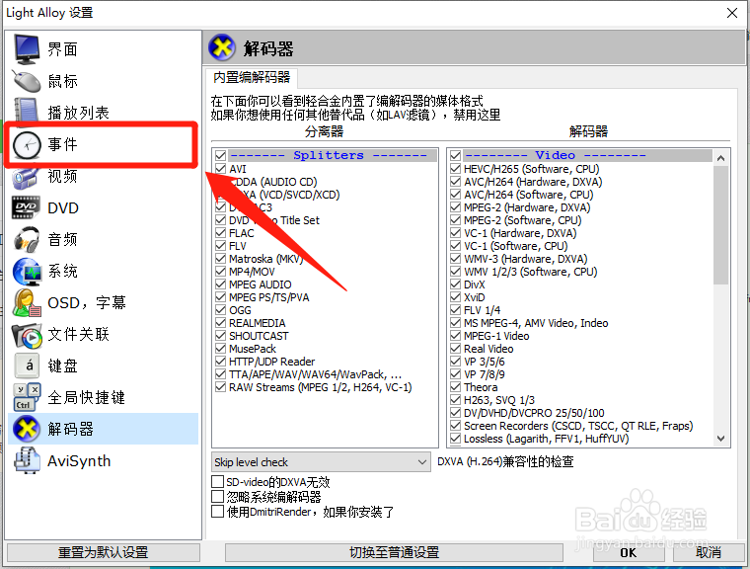Toggle MPEG-2 (Software, CPU) decoder
Screen dimensions: 750x569
455,220
